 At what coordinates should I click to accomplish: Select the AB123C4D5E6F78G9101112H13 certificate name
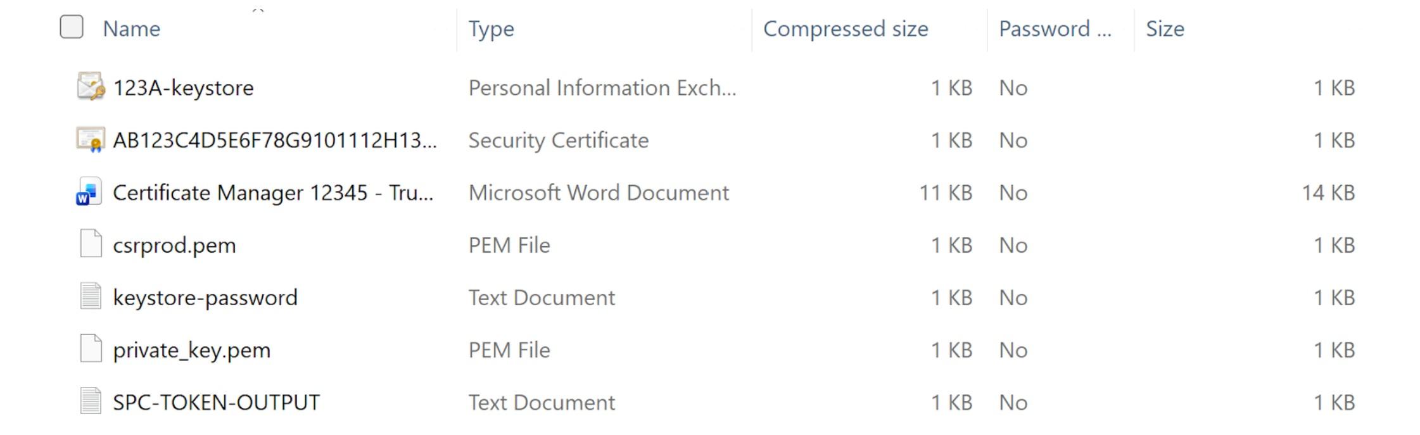point(274,140)
